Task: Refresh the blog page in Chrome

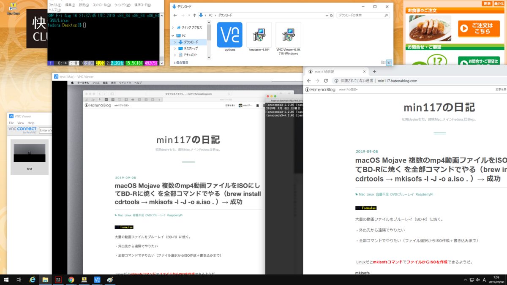Action: 325,80
